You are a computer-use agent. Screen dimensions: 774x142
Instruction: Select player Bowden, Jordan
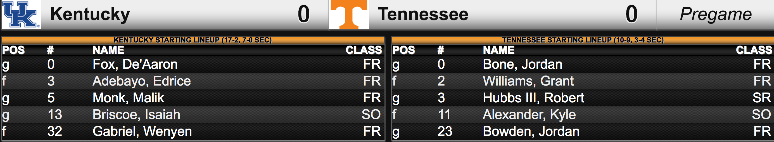click(531, 131)
